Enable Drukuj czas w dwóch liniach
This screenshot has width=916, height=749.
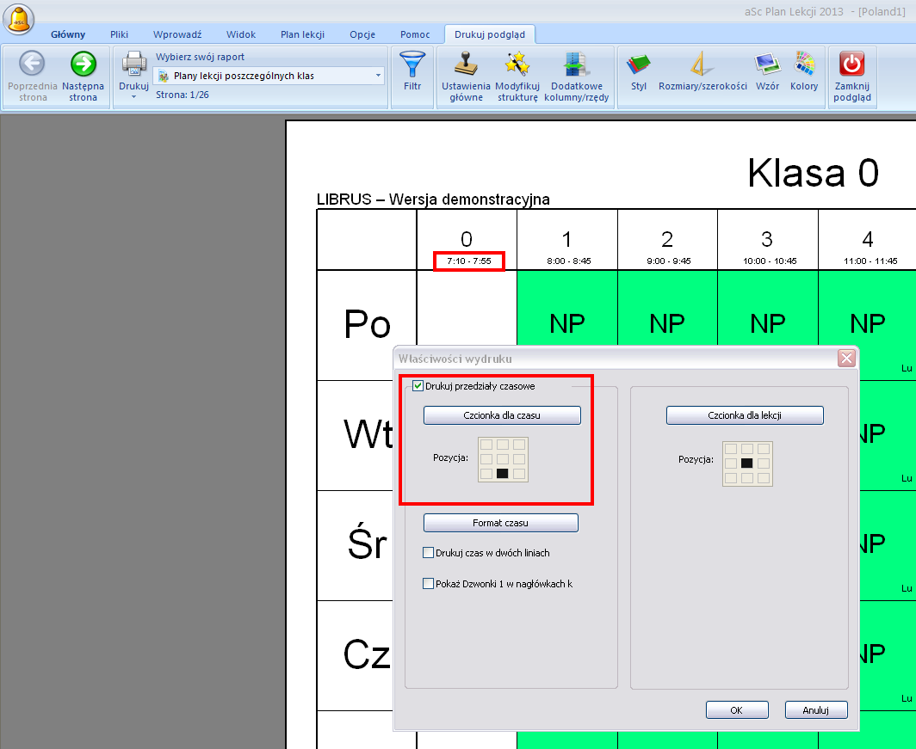coord(429,553)
